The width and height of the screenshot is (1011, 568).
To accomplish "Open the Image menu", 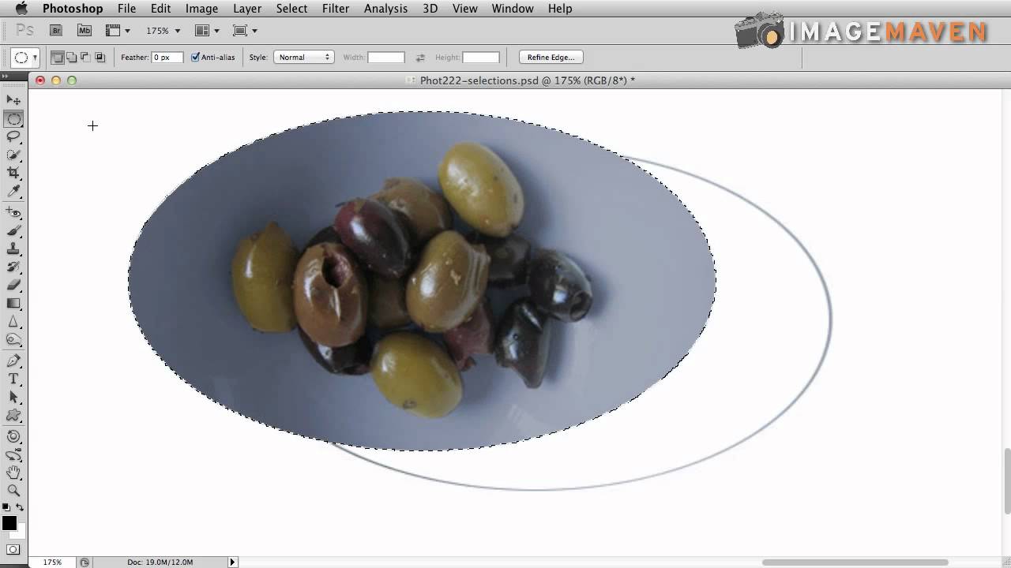I will click(x=201, y=9).
